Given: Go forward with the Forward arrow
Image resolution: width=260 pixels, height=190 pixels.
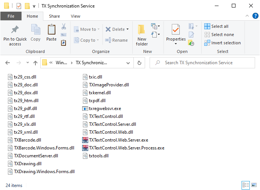Looking at the screenshot, I should pos(19,63).
